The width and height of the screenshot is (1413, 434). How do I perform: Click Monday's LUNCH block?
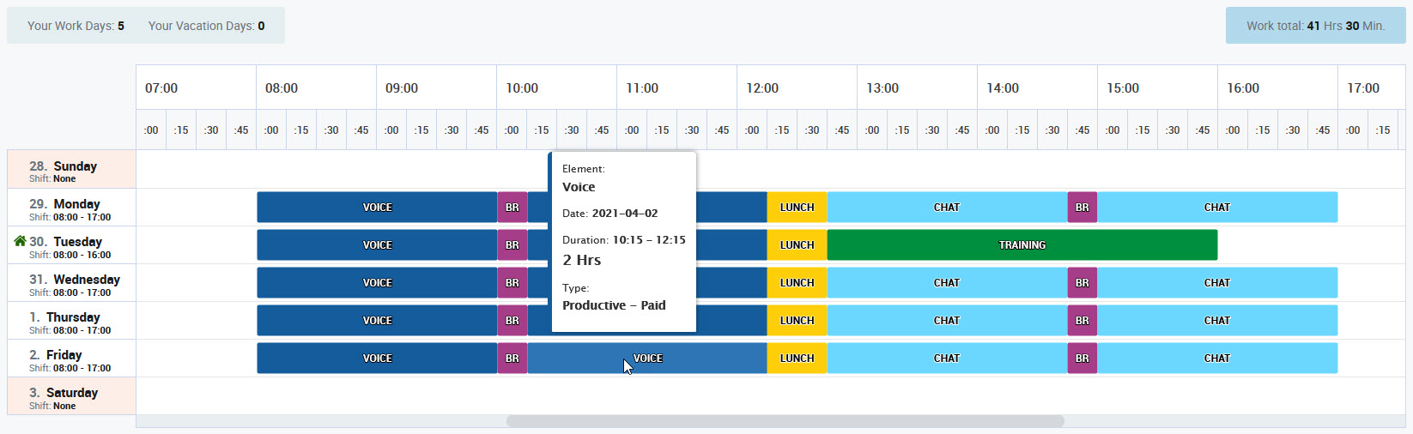(x=797, y=208)
